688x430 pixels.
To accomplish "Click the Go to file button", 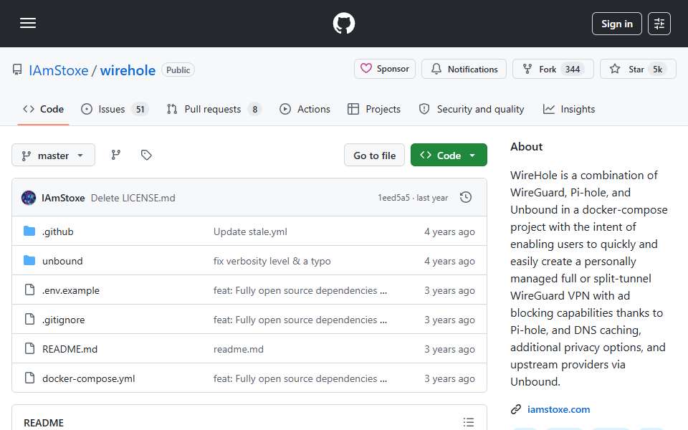I will coord(374,156).
